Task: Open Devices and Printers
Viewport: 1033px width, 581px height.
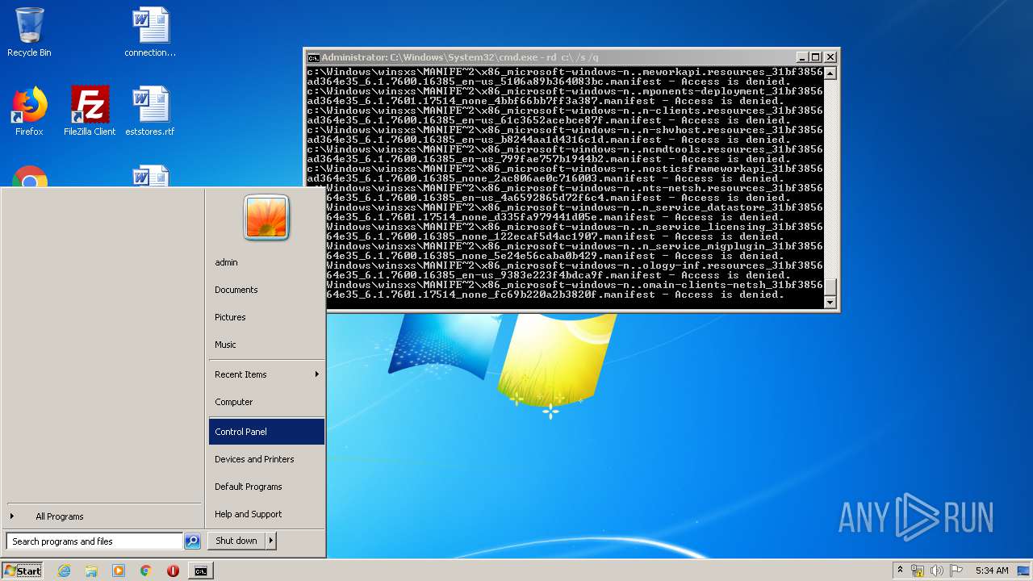Action: [266, 459]
